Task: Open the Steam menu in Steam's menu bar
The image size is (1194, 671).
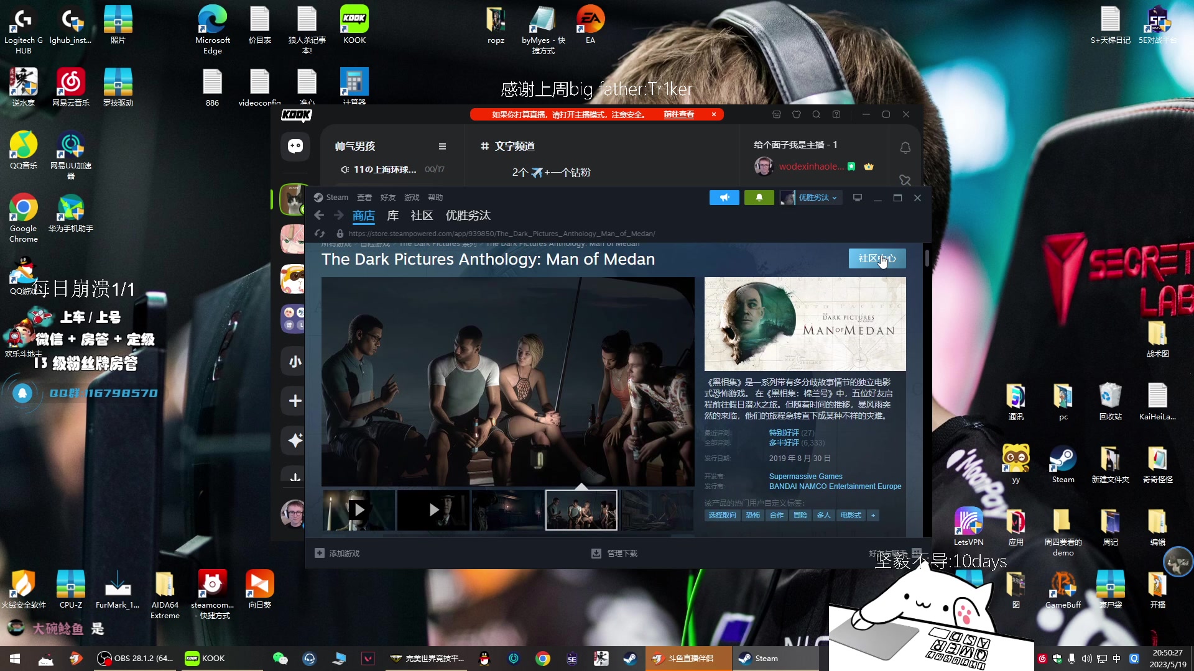Action: click(337, 198)
